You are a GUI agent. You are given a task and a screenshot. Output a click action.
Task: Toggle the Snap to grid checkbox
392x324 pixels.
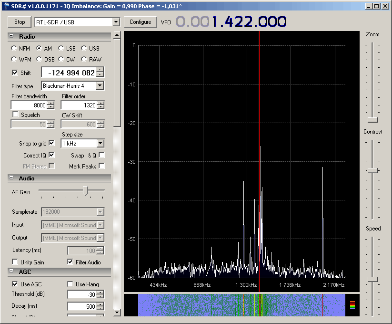point(51,143)
